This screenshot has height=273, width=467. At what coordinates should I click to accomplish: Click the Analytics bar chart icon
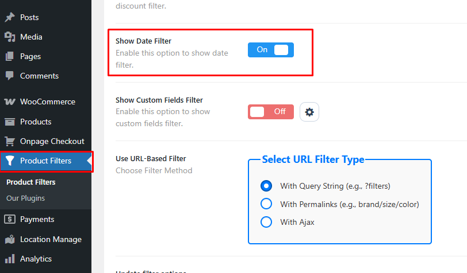10,259
